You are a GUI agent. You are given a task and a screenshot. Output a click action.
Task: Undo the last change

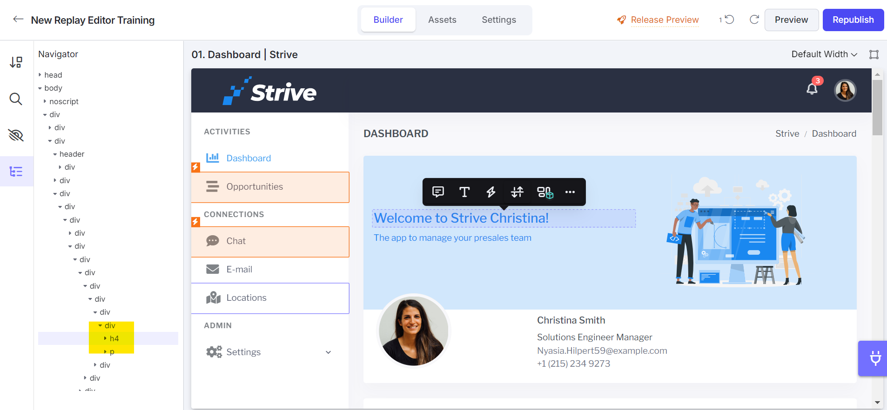coord(729,20)
